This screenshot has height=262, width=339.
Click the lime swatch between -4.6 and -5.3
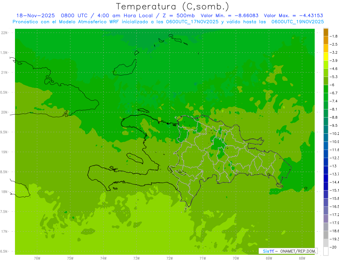click(x=326, y=73)
